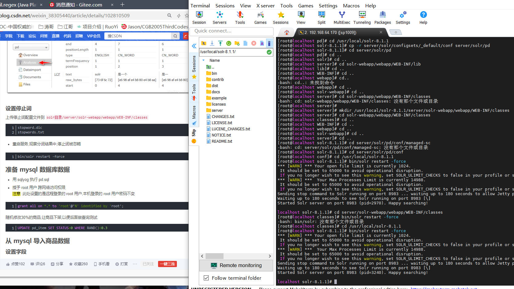Open the Macros menu in menu bar
The width and height of the screenshot is (514, 289).
351,6
